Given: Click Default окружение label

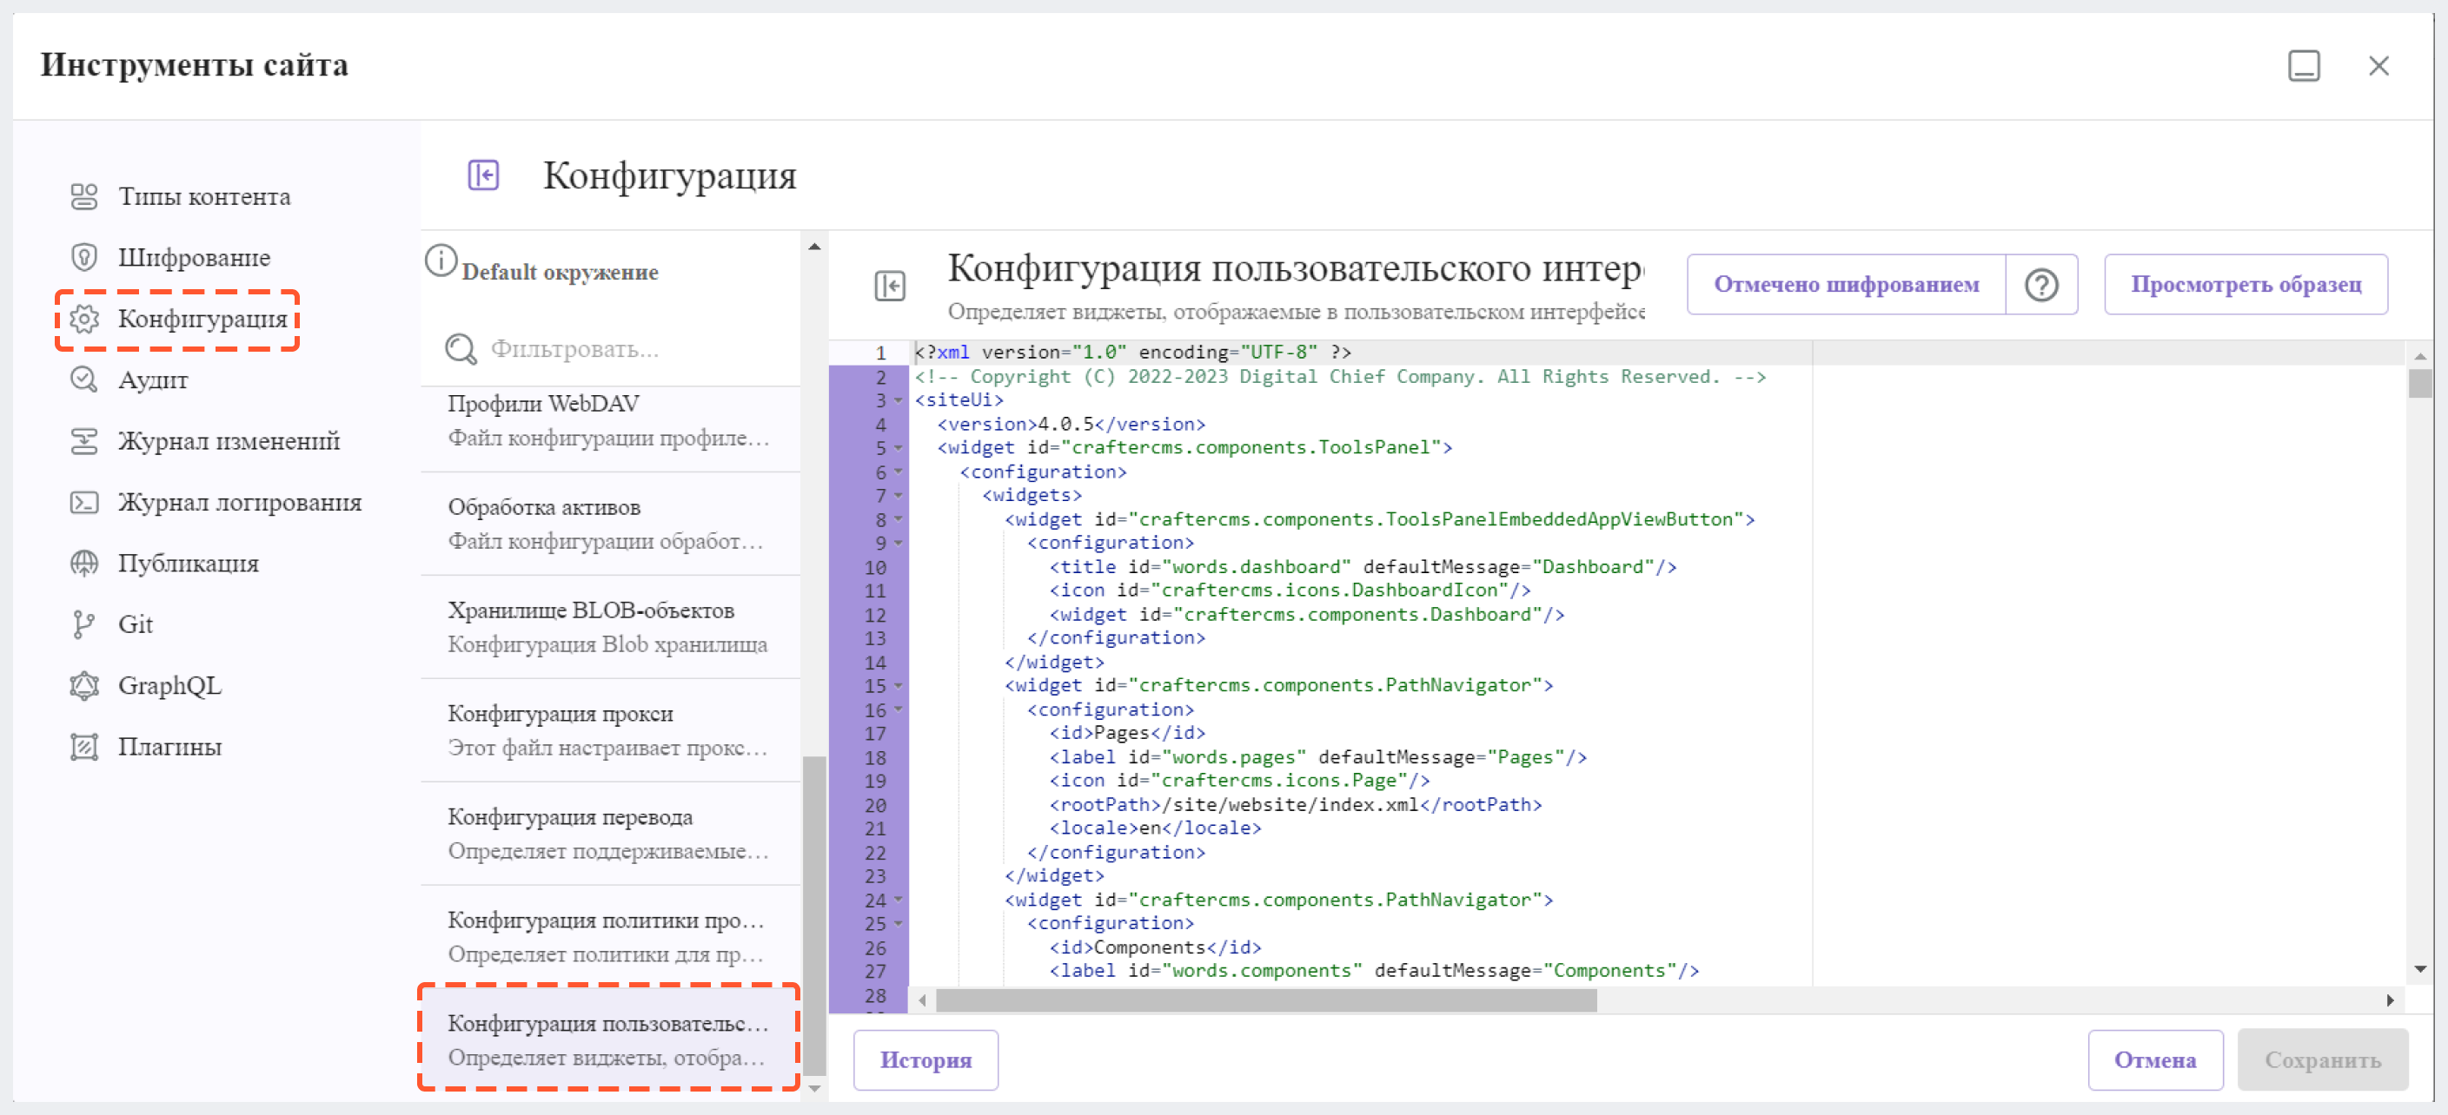Looking at the screenshot, I should pos(560,273).
